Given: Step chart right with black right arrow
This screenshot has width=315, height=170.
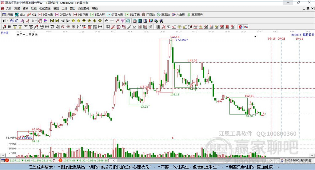Looking at the screenshot, I should point(68,21).
